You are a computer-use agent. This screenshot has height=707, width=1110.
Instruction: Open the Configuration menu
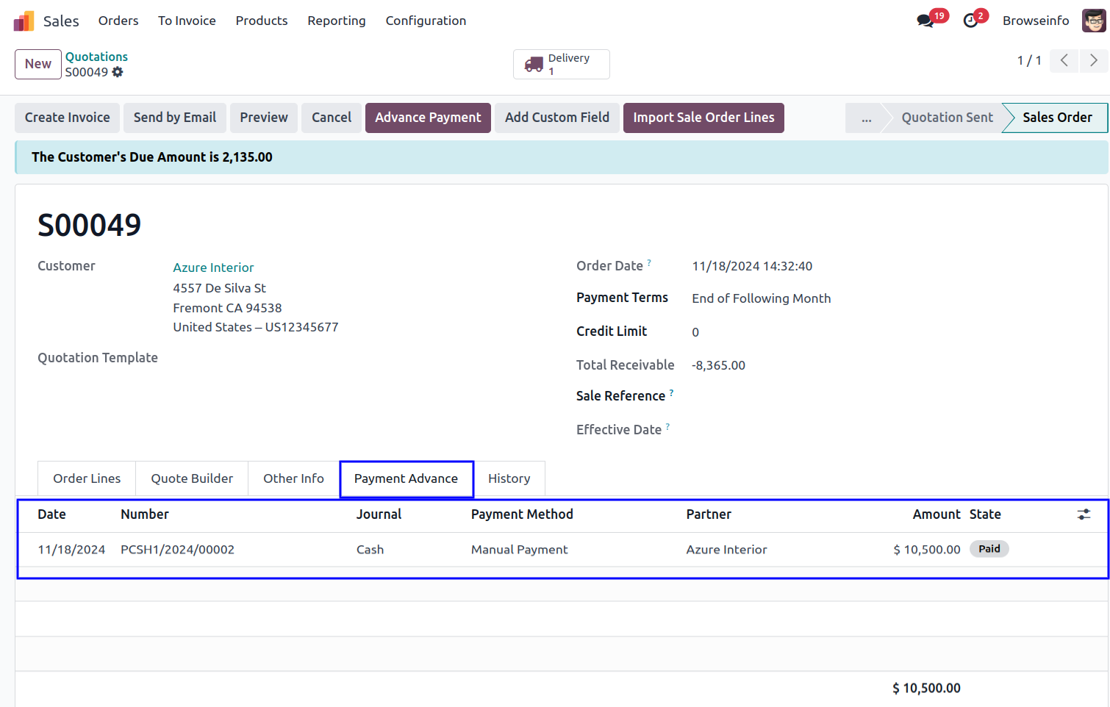coord(426,21)
